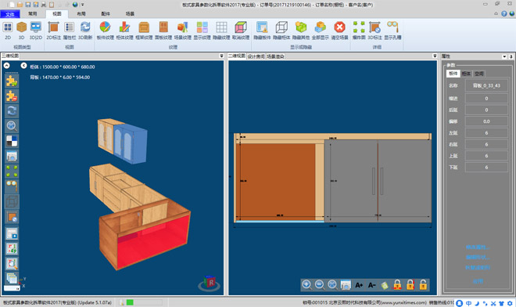Switch to 柜体 tab in properties

click(466, 74)
